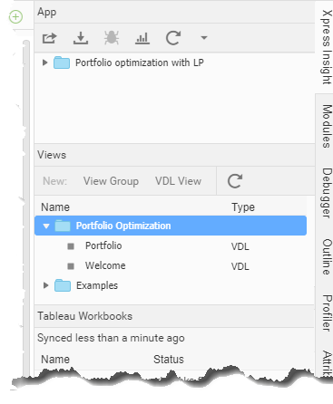The image size is (333, 404).
Task: Click the bar chart icon in toolbar
Action: click(142, 38)
